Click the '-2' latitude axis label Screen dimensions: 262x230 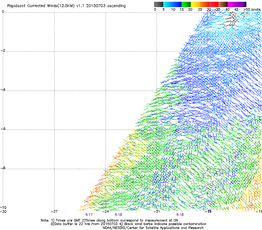pyautogui.click(x=3, y=51)
